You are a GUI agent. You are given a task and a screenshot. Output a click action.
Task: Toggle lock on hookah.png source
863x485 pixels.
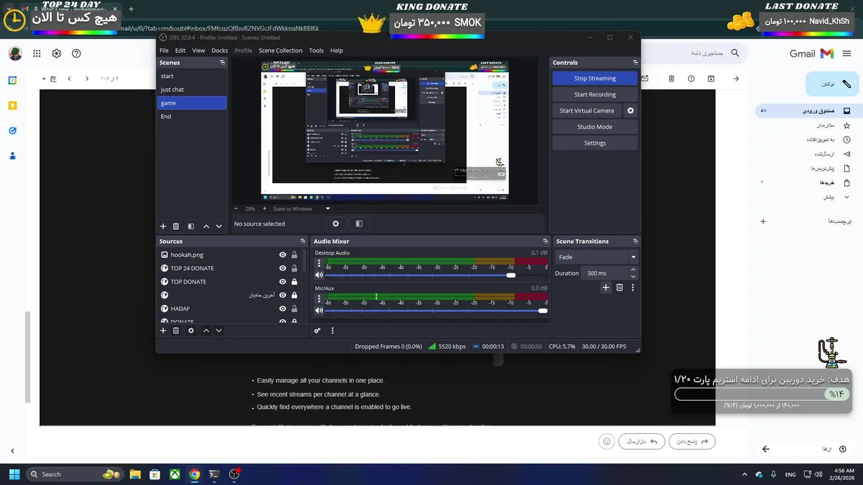pyautogui.click(x=294, y=255)
